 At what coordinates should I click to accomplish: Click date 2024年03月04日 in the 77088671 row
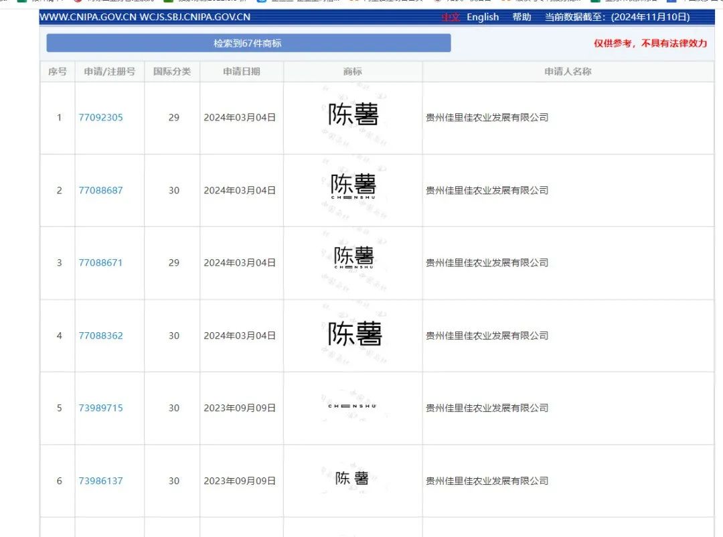click(240, 262)
